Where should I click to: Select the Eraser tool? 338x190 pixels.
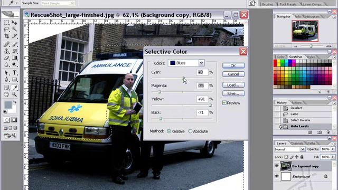(x=6, y=58)
